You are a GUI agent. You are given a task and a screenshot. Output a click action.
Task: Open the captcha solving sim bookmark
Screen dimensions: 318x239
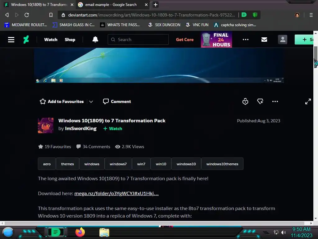[x=235, y=25]
